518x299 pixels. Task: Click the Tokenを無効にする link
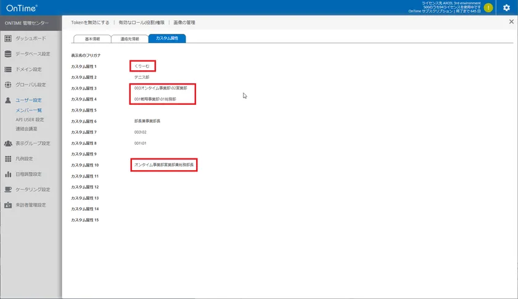click(x=89, y=23)
